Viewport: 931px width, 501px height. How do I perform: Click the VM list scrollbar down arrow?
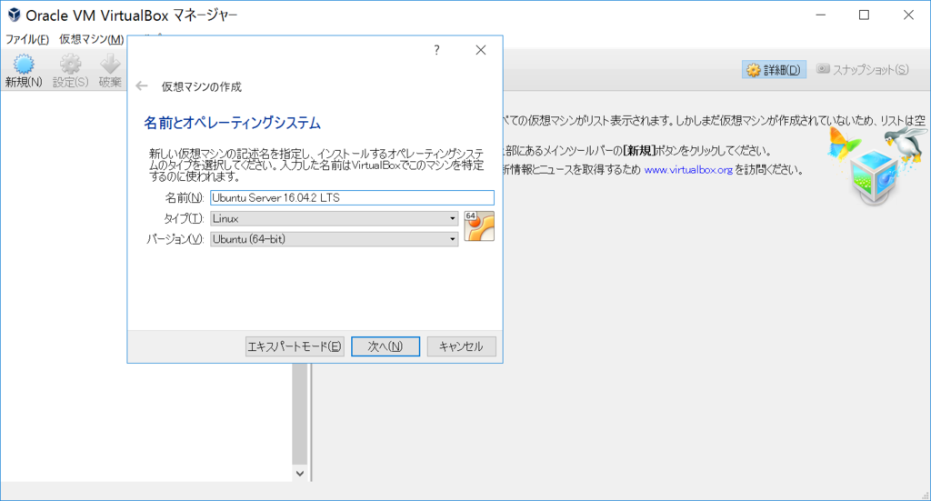pyautogui.click(x=300, y=473)
